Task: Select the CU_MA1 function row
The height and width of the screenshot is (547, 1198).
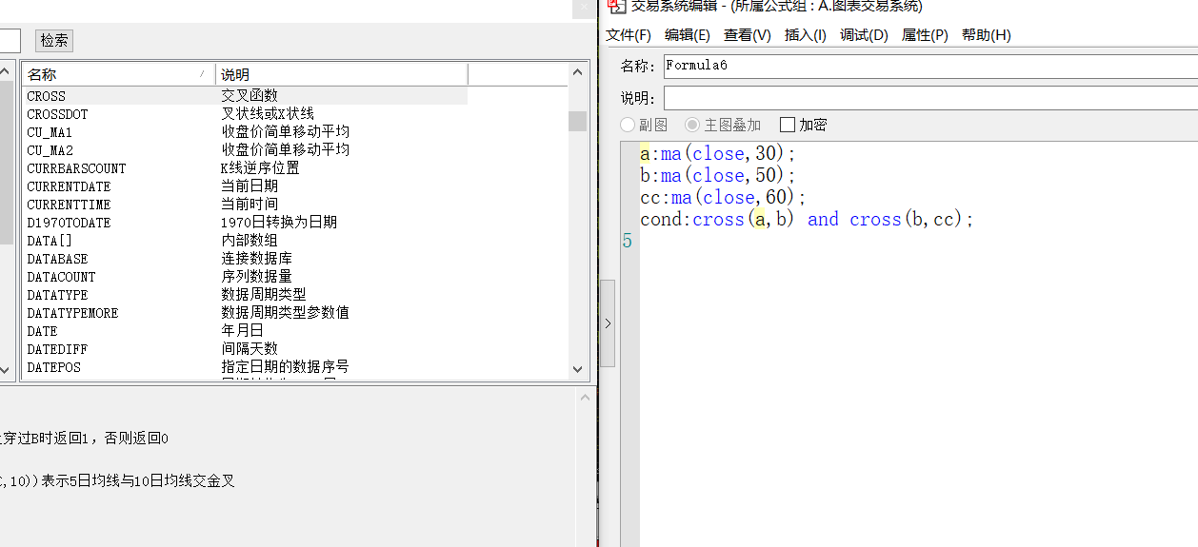Action: (245, 132)
